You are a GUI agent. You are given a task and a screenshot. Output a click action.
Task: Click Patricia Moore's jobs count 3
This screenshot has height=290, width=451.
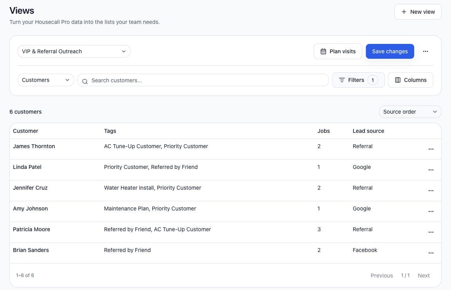click(x=319, y=229)
